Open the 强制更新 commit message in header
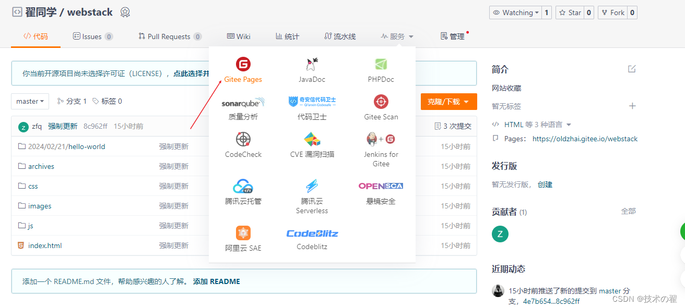 pyautogui.click(x=63, y=126)
